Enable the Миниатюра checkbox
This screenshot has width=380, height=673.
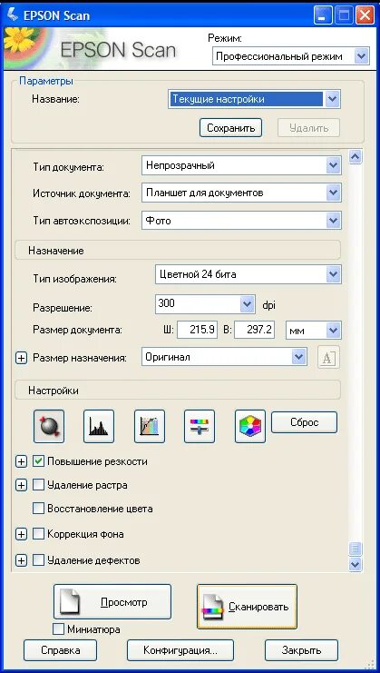58,629
